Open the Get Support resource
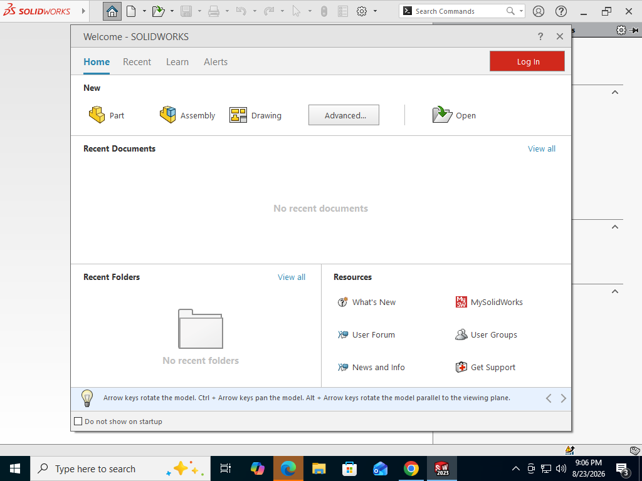This screenshot has width=642, height=481. coord(485,367)
